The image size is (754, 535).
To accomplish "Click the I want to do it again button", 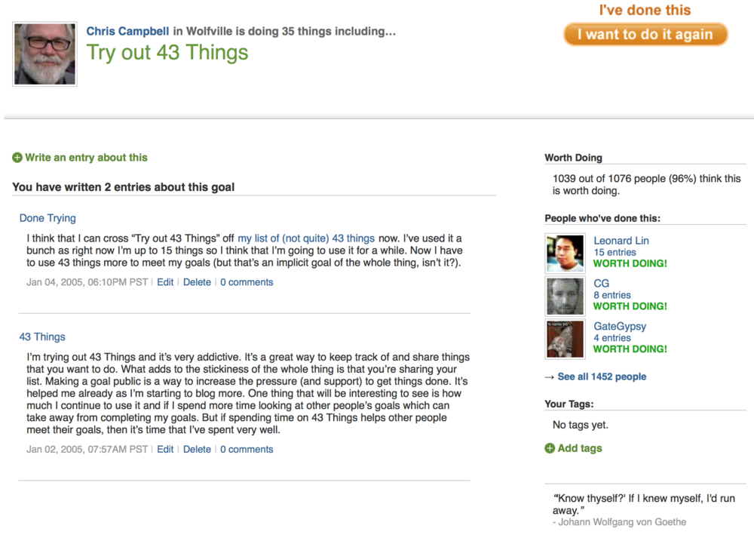I will [645, 35].
